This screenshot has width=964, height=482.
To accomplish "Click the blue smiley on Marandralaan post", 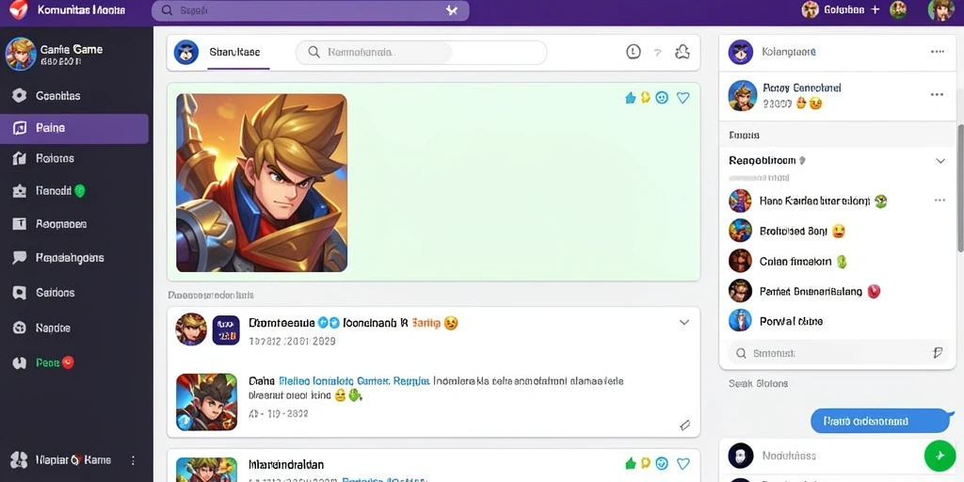I will pos(662,463).
